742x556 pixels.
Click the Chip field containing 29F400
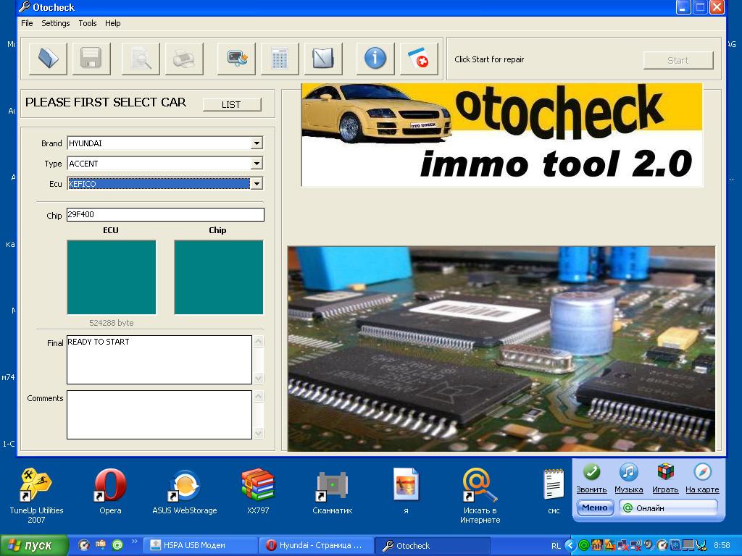click(165, 214)
